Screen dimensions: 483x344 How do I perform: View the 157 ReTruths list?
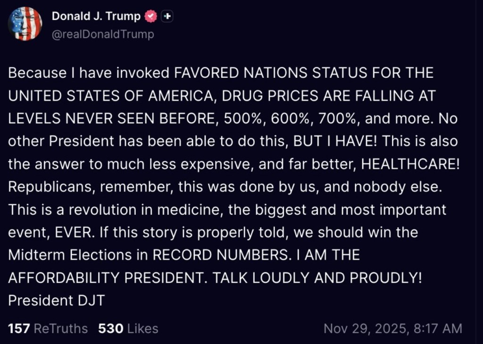click(x=48, y=328)
